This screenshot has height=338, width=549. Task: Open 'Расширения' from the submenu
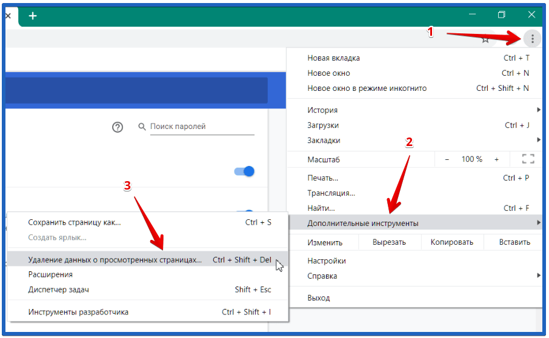click(148, 274)
